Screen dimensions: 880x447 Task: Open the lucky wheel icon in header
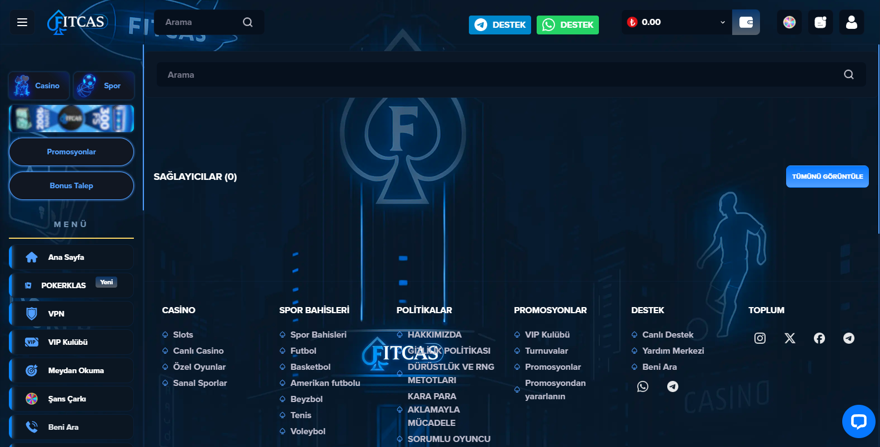pos(789,22)
